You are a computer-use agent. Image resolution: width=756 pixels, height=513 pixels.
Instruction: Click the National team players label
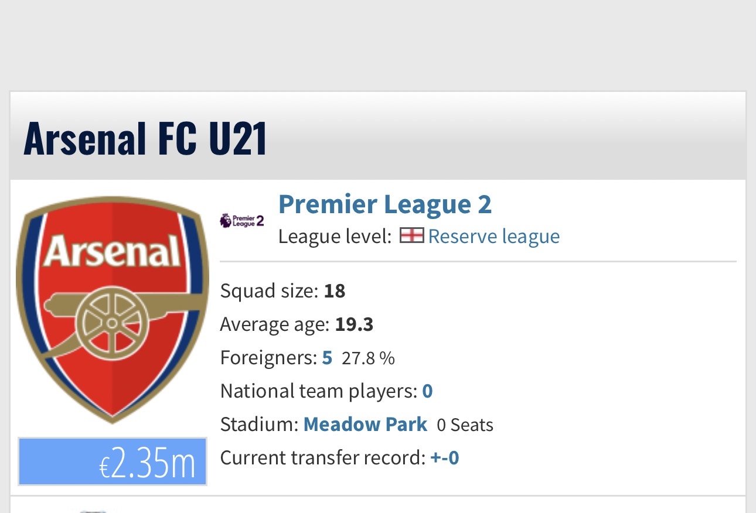(x=319, y=391)
